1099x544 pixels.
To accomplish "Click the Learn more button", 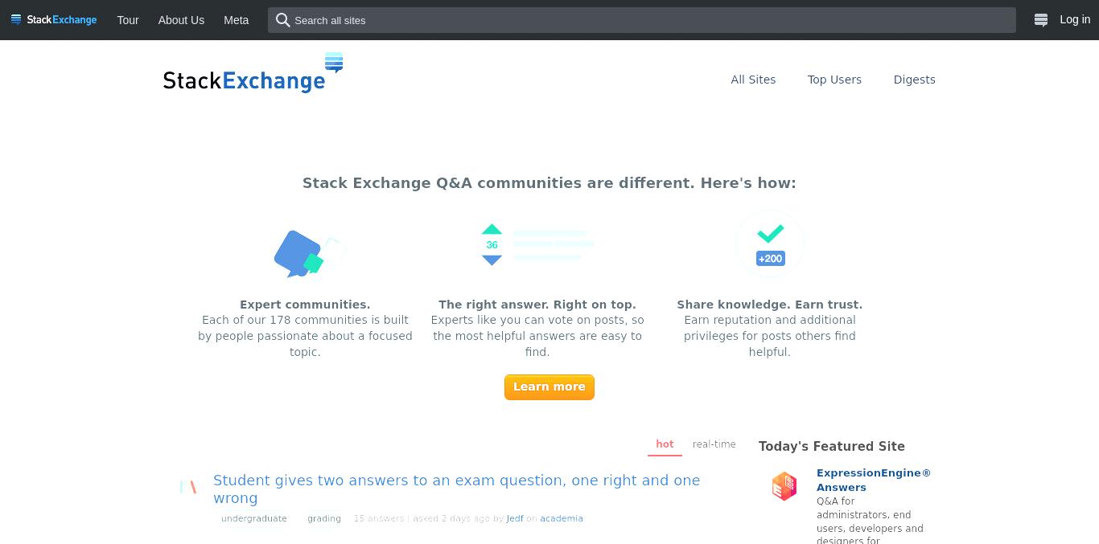I will click(549, 387).
